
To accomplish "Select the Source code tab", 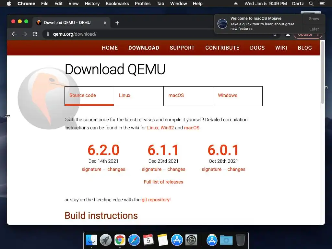I will coord(89,96).
